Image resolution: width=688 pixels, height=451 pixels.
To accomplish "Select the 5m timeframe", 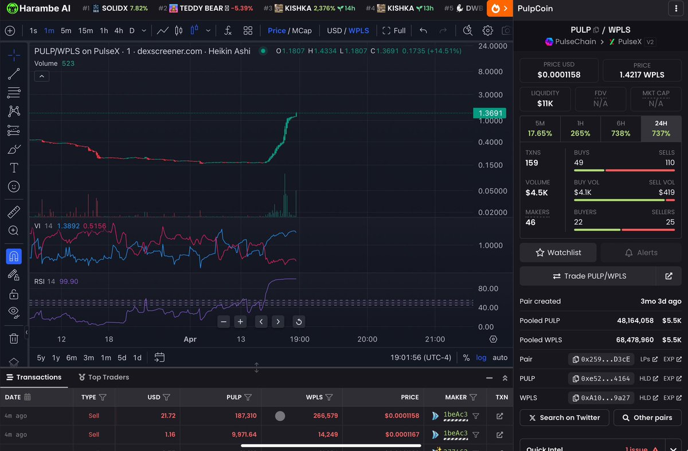I will pyautogui.click(x=66, y=30).
